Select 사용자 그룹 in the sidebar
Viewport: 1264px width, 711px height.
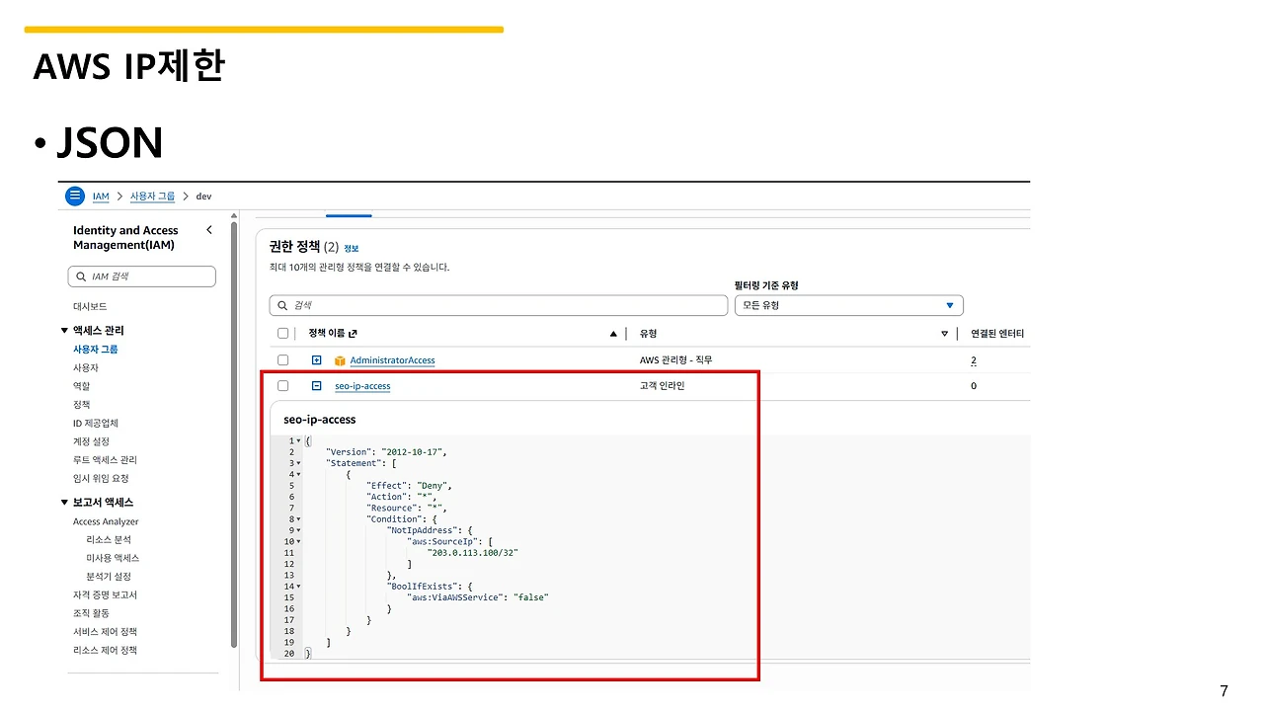point(96,349)
